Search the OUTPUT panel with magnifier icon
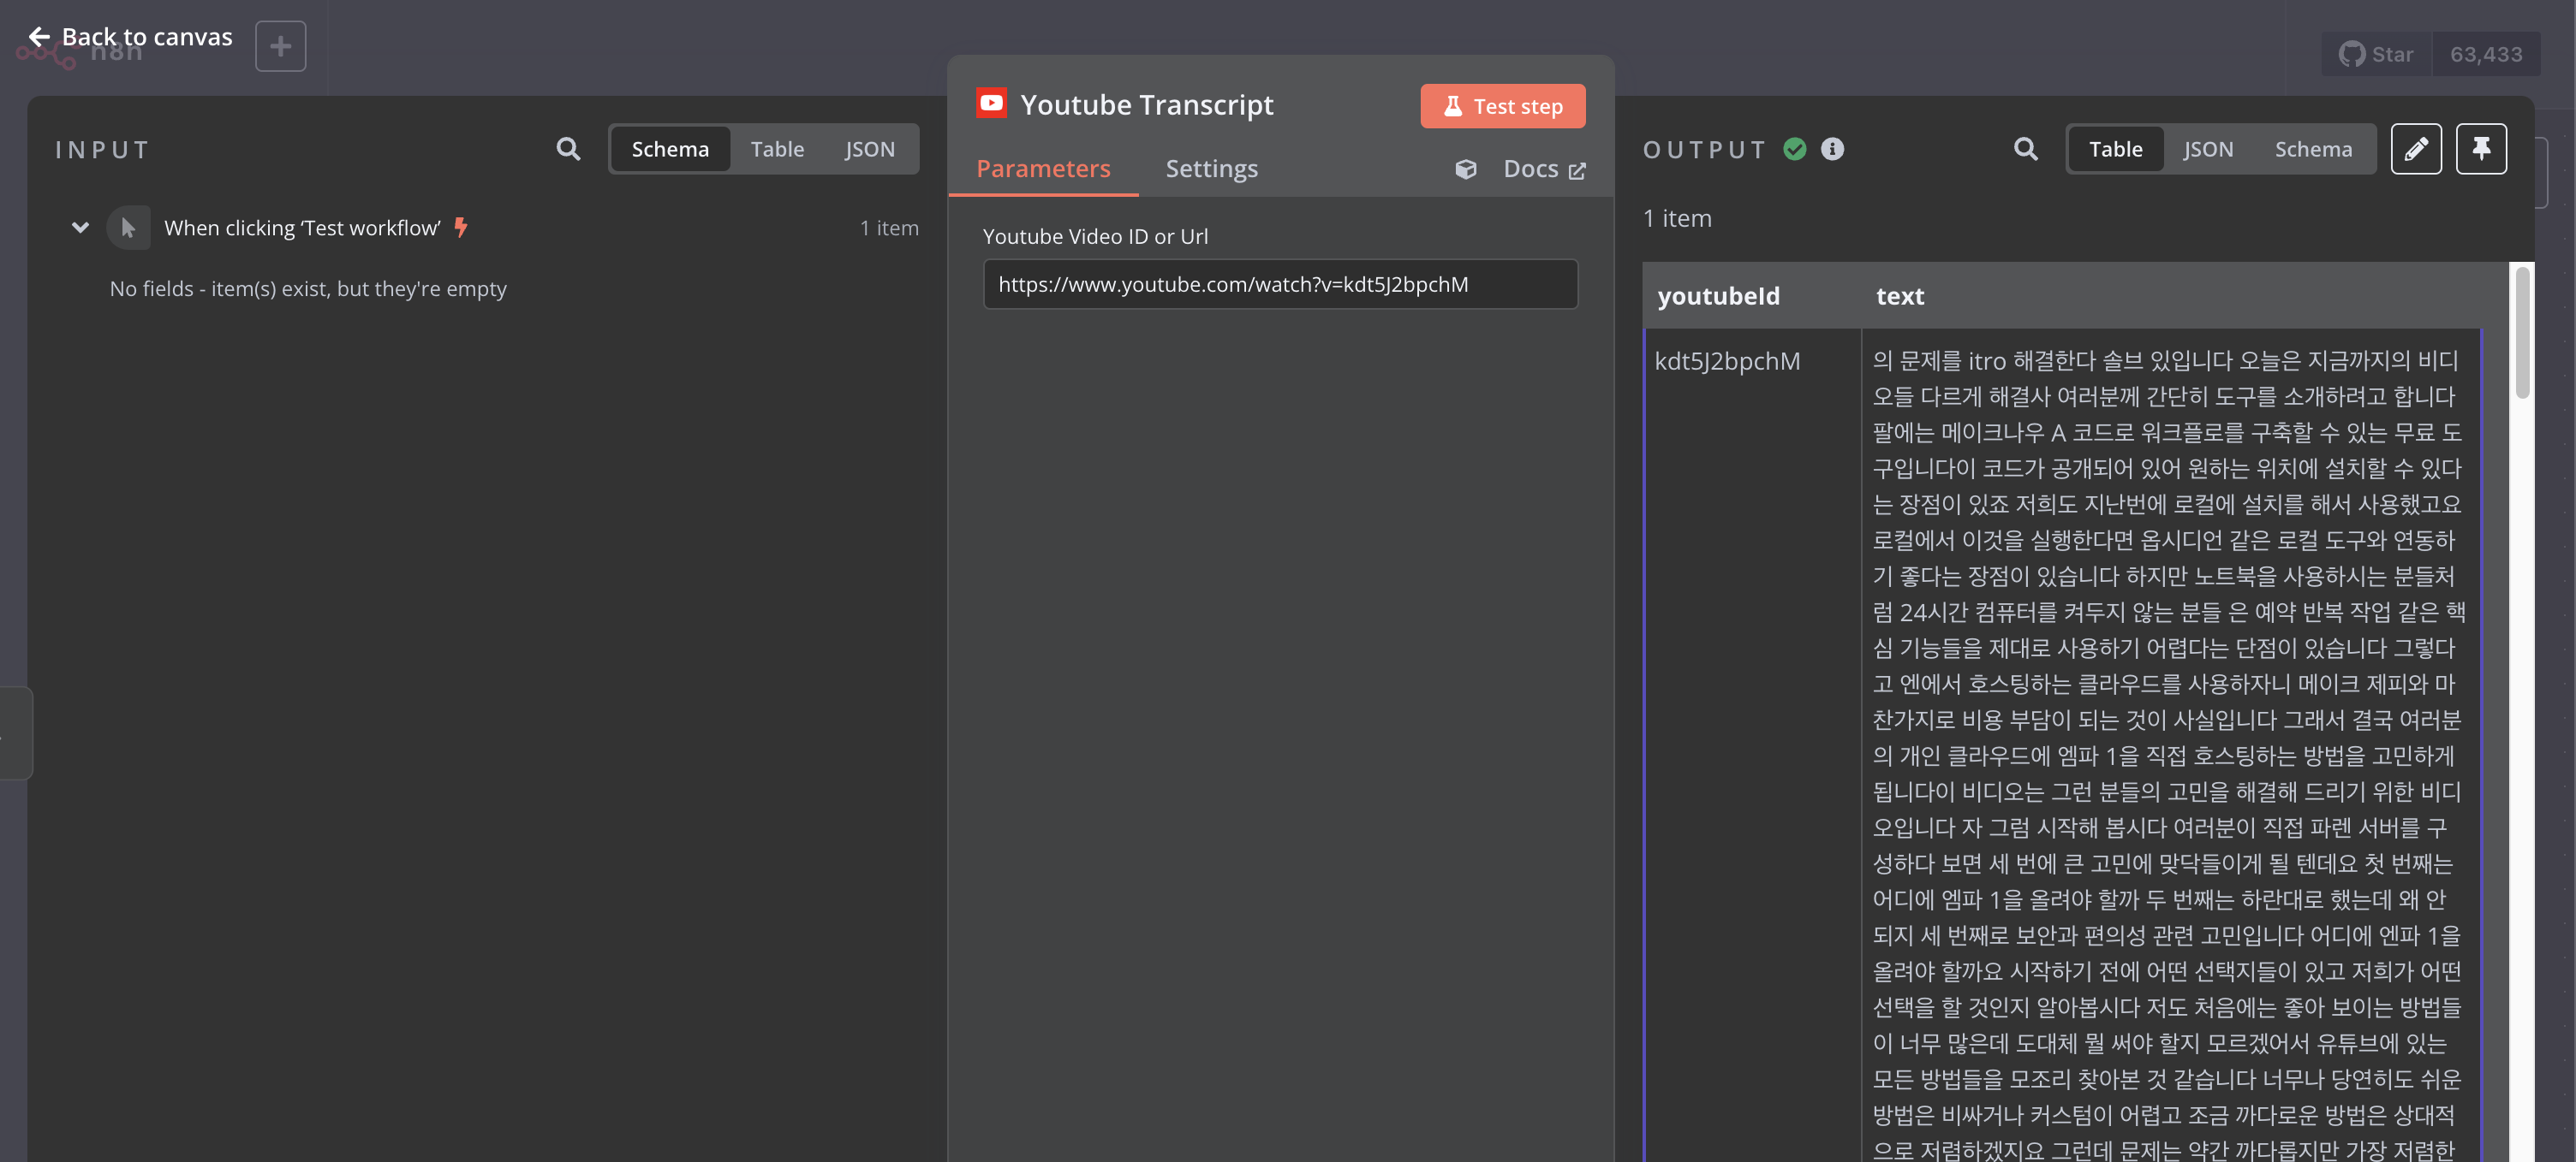 click(2026, 149)
